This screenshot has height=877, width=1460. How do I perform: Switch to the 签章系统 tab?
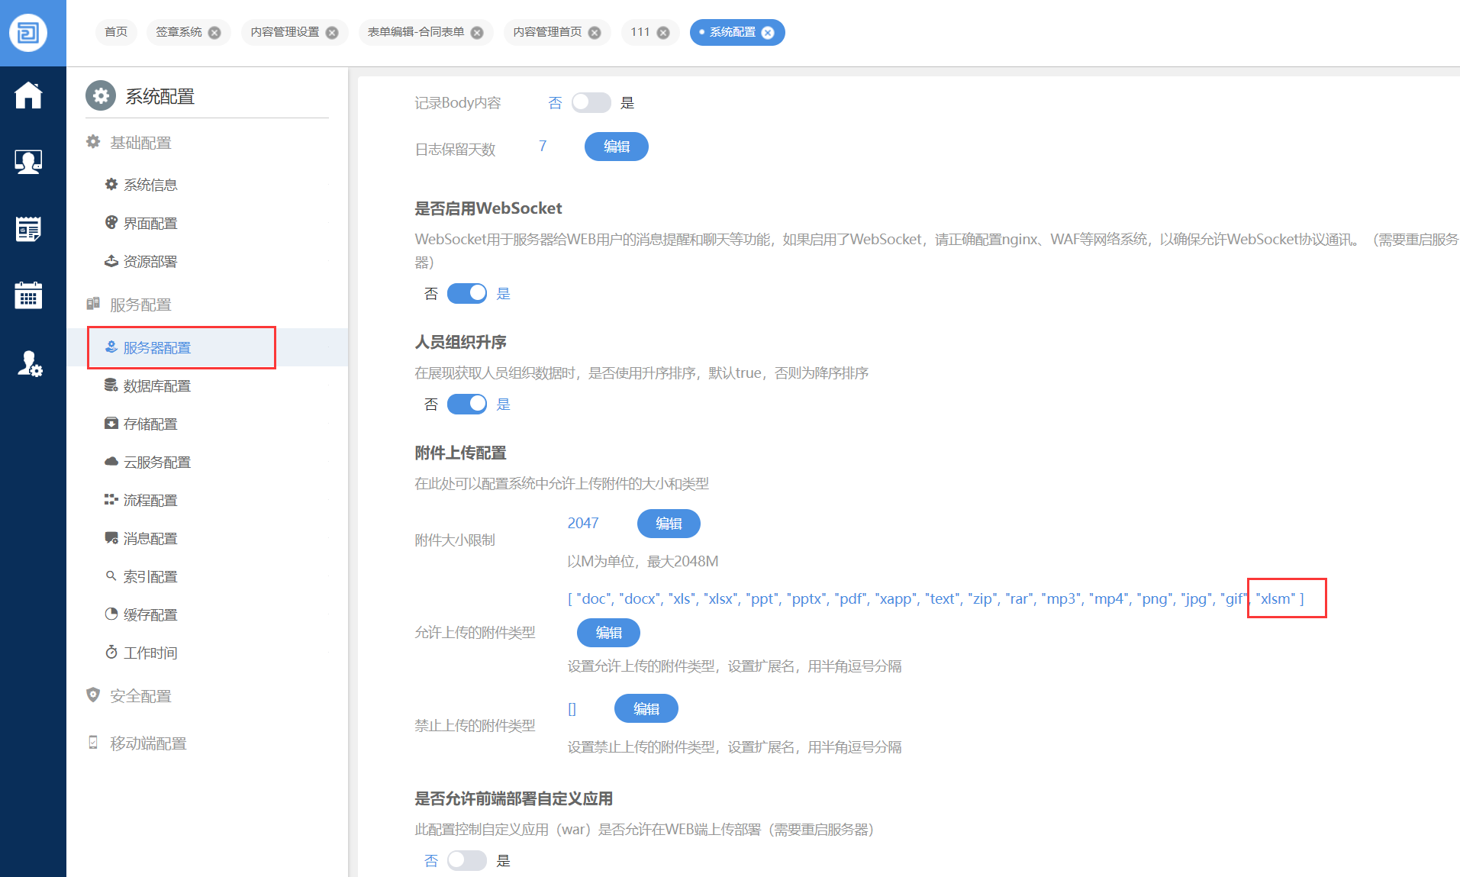(x=179, y=32)
